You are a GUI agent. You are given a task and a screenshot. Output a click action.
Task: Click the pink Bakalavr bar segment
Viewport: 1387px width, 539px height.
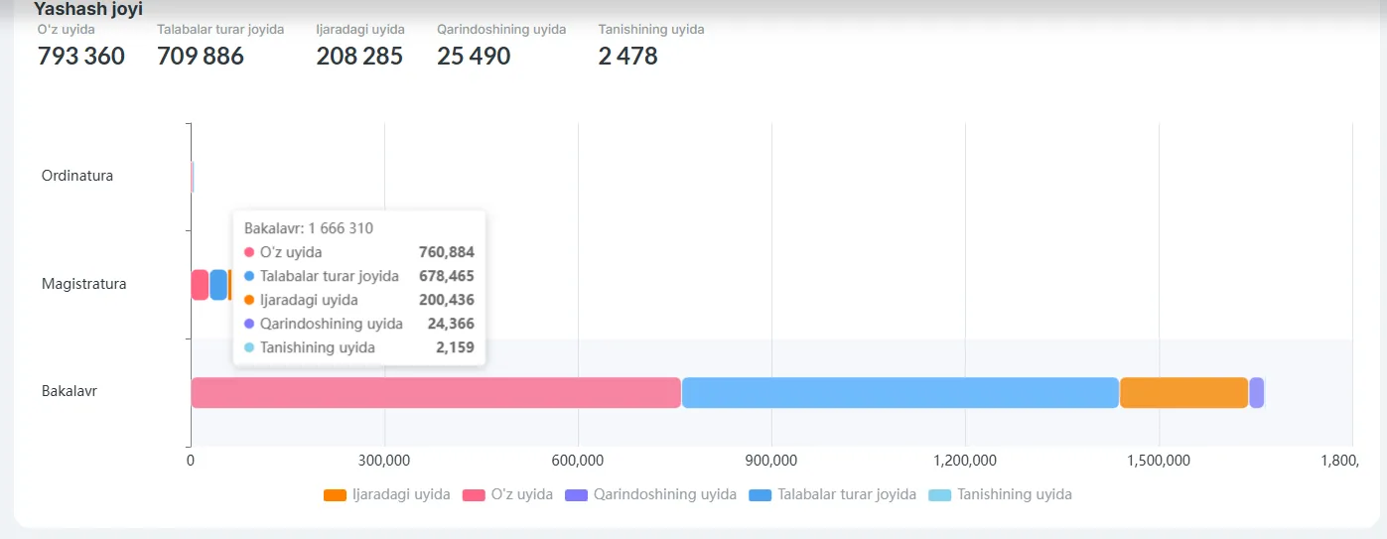[436, 392]
